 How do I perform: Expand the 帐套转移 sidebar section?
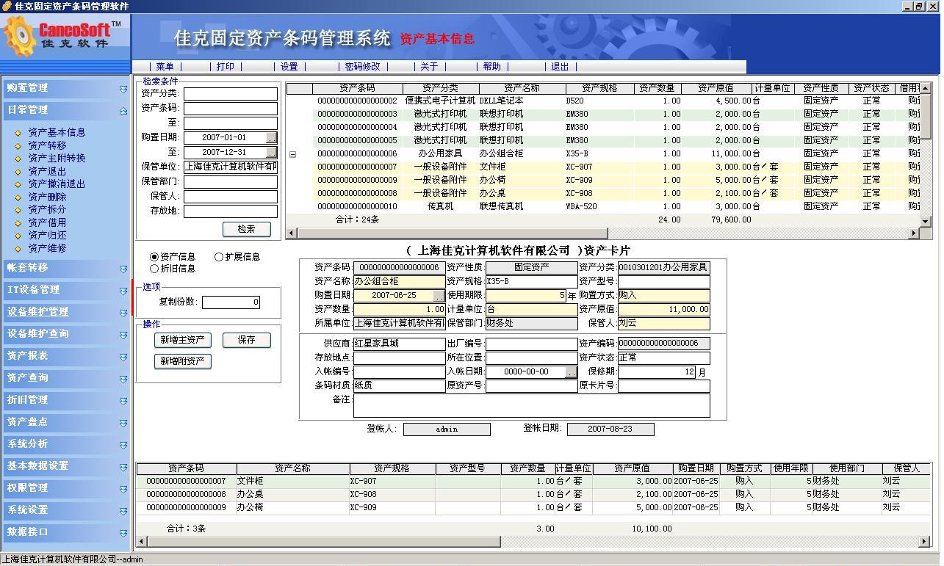point(123,269)
